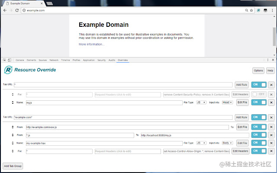
Task: Click Edit File for wow.js rule
Action: click(x=242, y=127)
